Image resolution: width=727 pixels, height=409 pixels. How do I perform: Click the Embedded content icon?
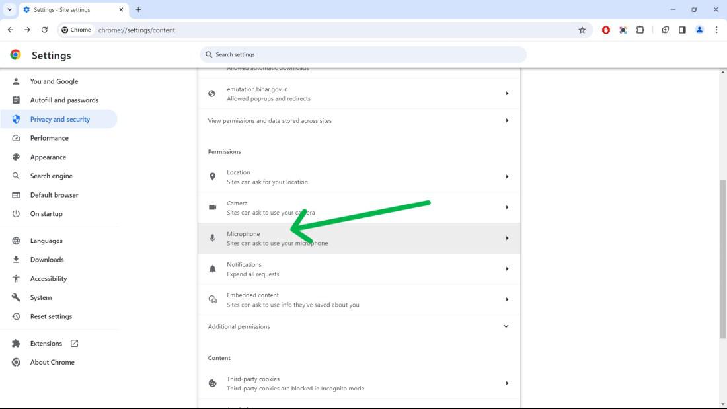pos(212,299)
